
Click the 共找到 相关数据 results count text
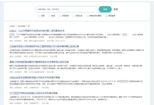(x=19, y=26)
